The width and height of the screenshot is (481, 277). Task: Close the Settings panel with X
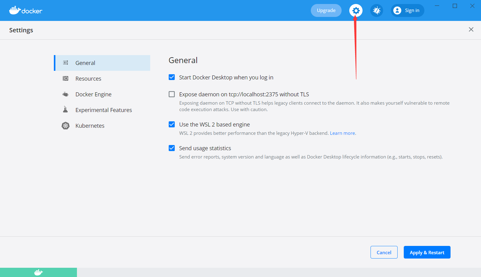tap(471, 30)
